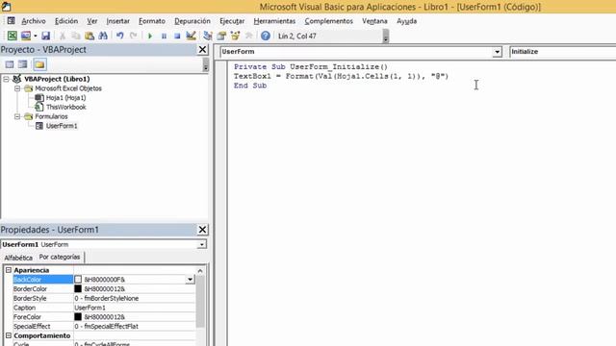Image resolution: width=616 pixels, height=346 pixels.
Task: Open the Object Browser icon
Action: (235, 36)
